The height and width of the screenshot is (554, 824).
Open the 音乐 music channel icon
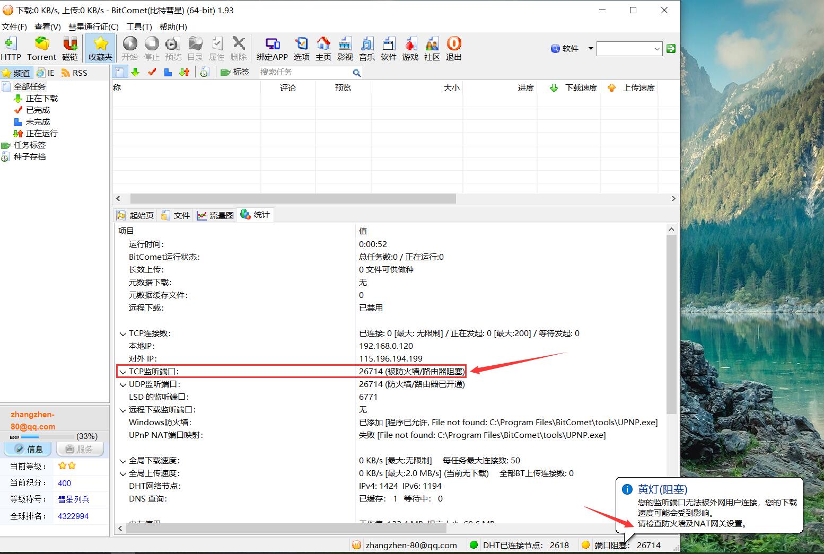point(367,49)
